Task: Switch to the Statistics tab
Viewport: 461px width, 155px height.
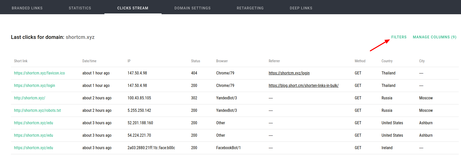Action: pyautogui.click(x=80, y=8)
